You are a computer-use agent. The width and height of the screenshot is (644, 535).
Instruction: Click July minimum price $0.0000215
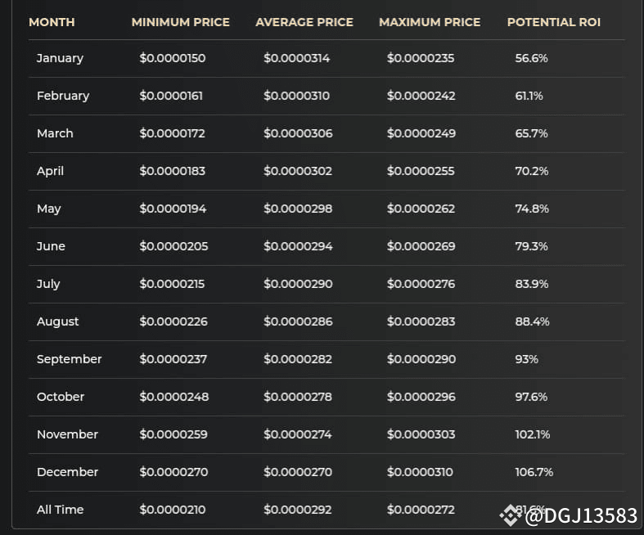172,284
